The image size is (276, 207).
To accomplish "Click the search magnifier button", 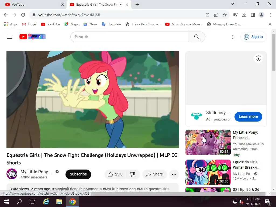I will tap(196, 37).
